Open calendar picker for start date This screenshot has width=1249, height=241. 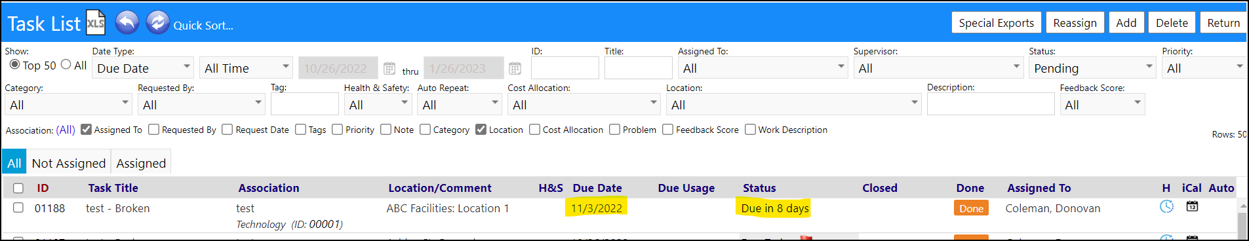(x=389, y=68)
